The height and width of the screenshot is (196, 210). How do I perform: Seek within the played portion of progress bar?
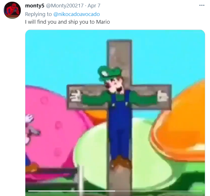pyautogui.click(x=72, y=191)
